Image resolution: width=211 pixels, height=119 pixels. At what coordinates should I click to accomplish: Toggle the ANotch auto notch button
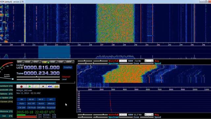pos(51,103)
